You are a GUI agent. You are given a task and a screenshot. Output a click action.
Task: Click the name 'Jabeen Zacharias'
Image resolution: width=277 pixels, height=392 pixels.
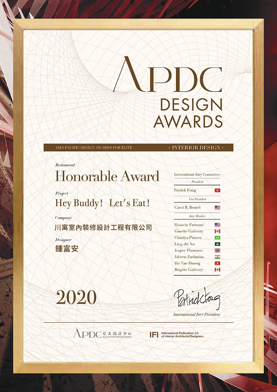pyautogui.click(x=189, y=257)
